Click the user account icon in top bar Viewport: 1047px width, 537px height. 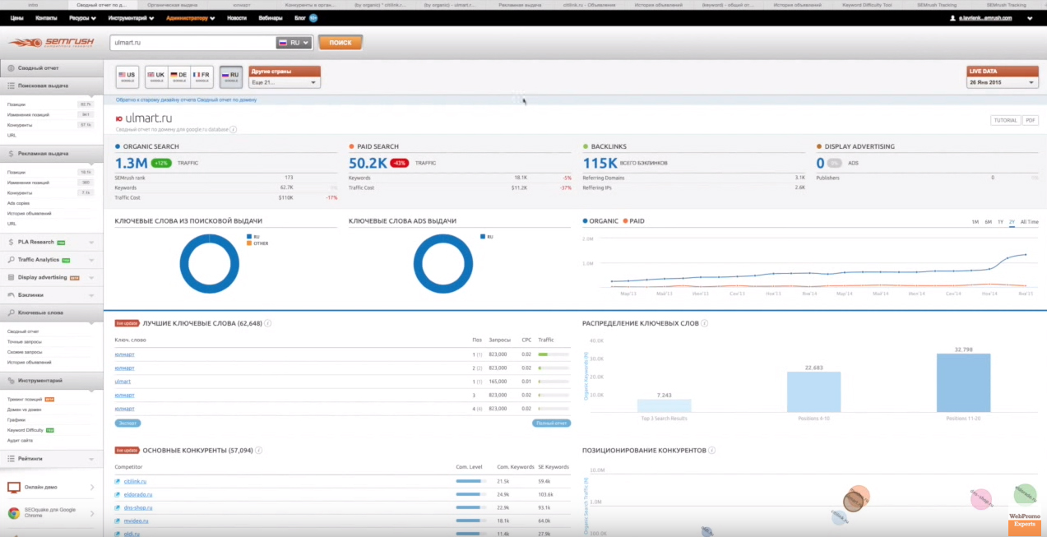(x=952, y=17)
